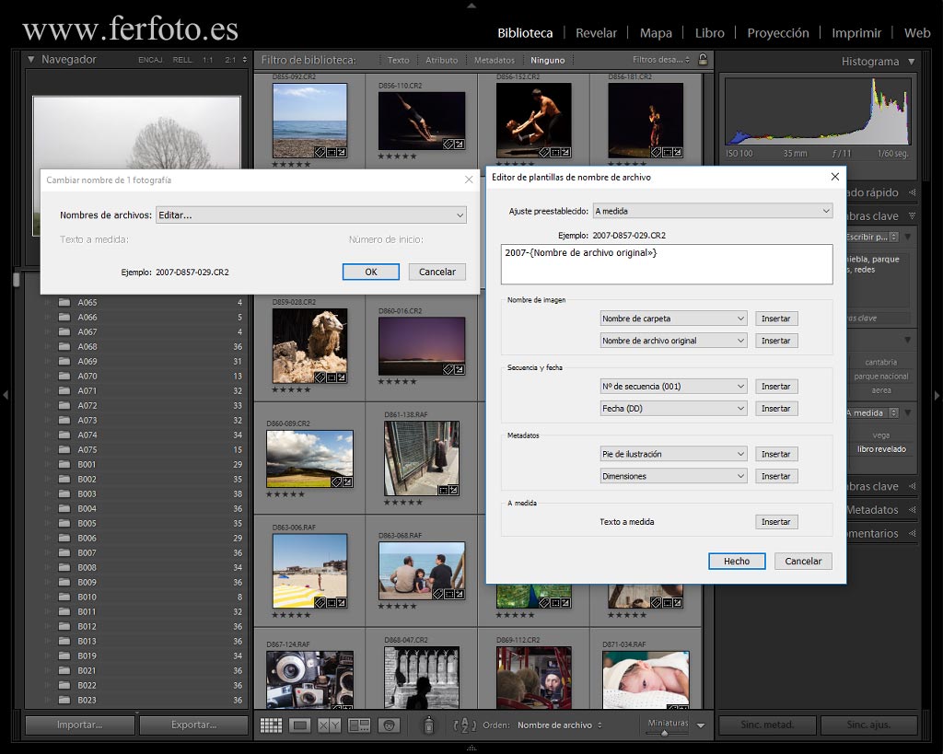Set navigator zoom to RELL

(x=182, y=60)
